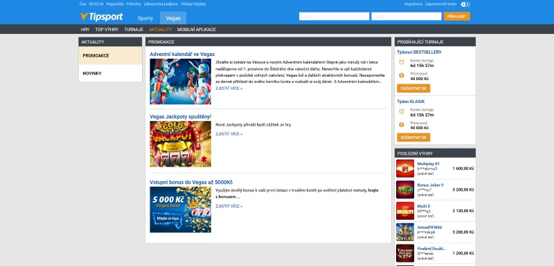
Task: Open MOBILNÍ APLIKACE in the navigation bar
Action: point(197,30)
